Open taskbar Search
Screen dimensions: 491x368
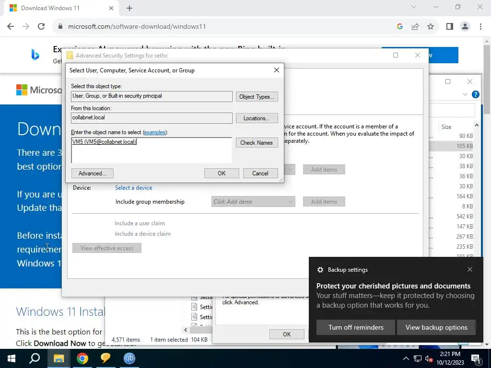pyautogui.click(x=35, y=358)
